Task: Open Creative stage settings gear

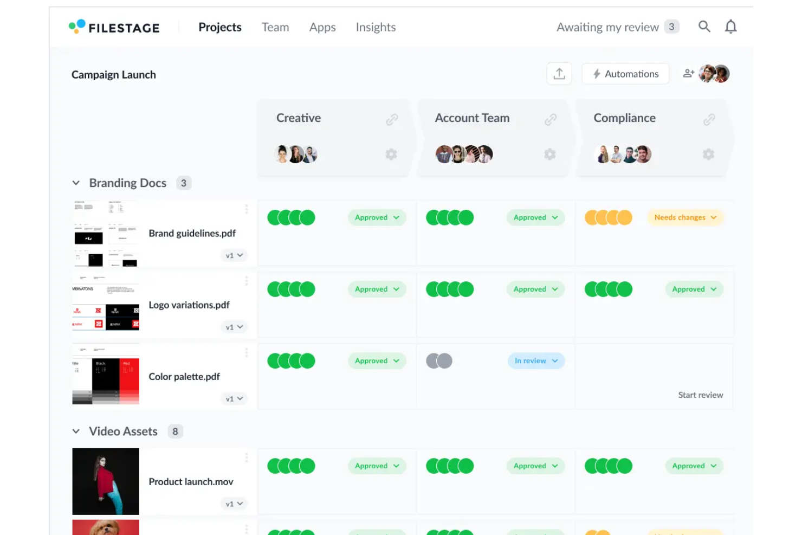Action: point(391,154)
